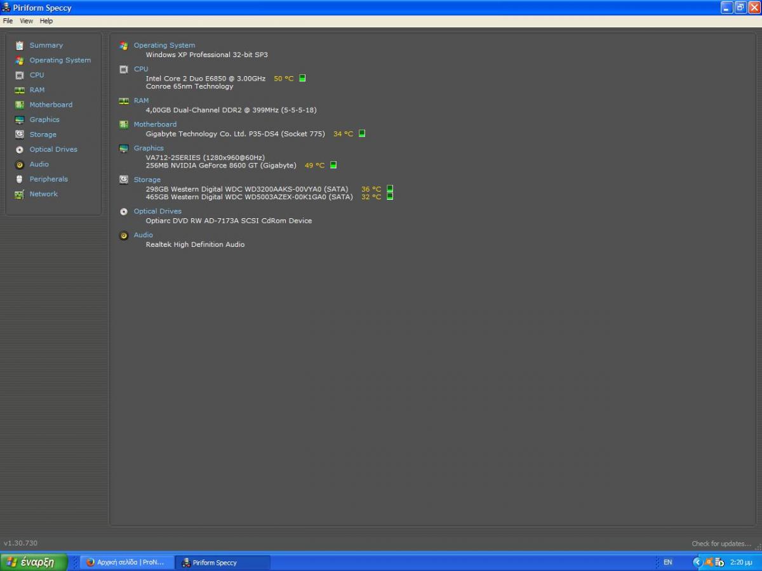762x571 pixels.
Task: Click the memory icon beside RAM heading
Action: 124,100
